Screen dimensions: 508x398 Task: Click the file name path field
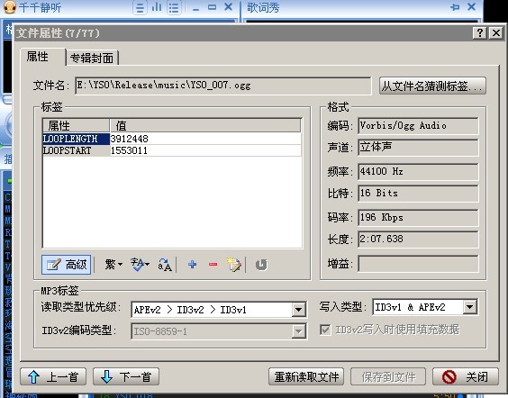click(x=222, y=86)
